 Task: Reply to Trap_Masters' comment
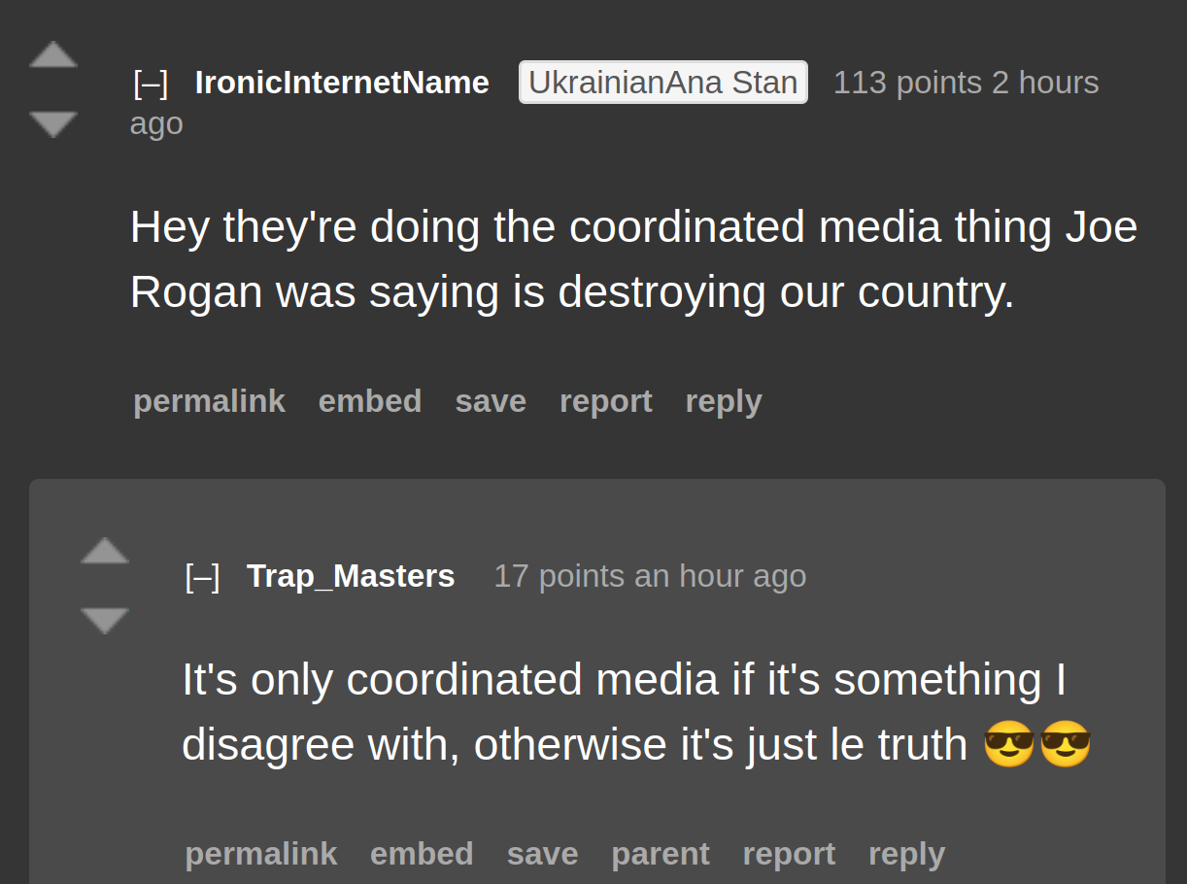click(x=906, y=854)
